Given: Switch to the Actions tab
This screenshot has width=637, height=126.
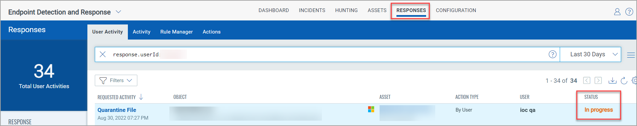Looking at the screenshot, I should (x=212, y=32).
